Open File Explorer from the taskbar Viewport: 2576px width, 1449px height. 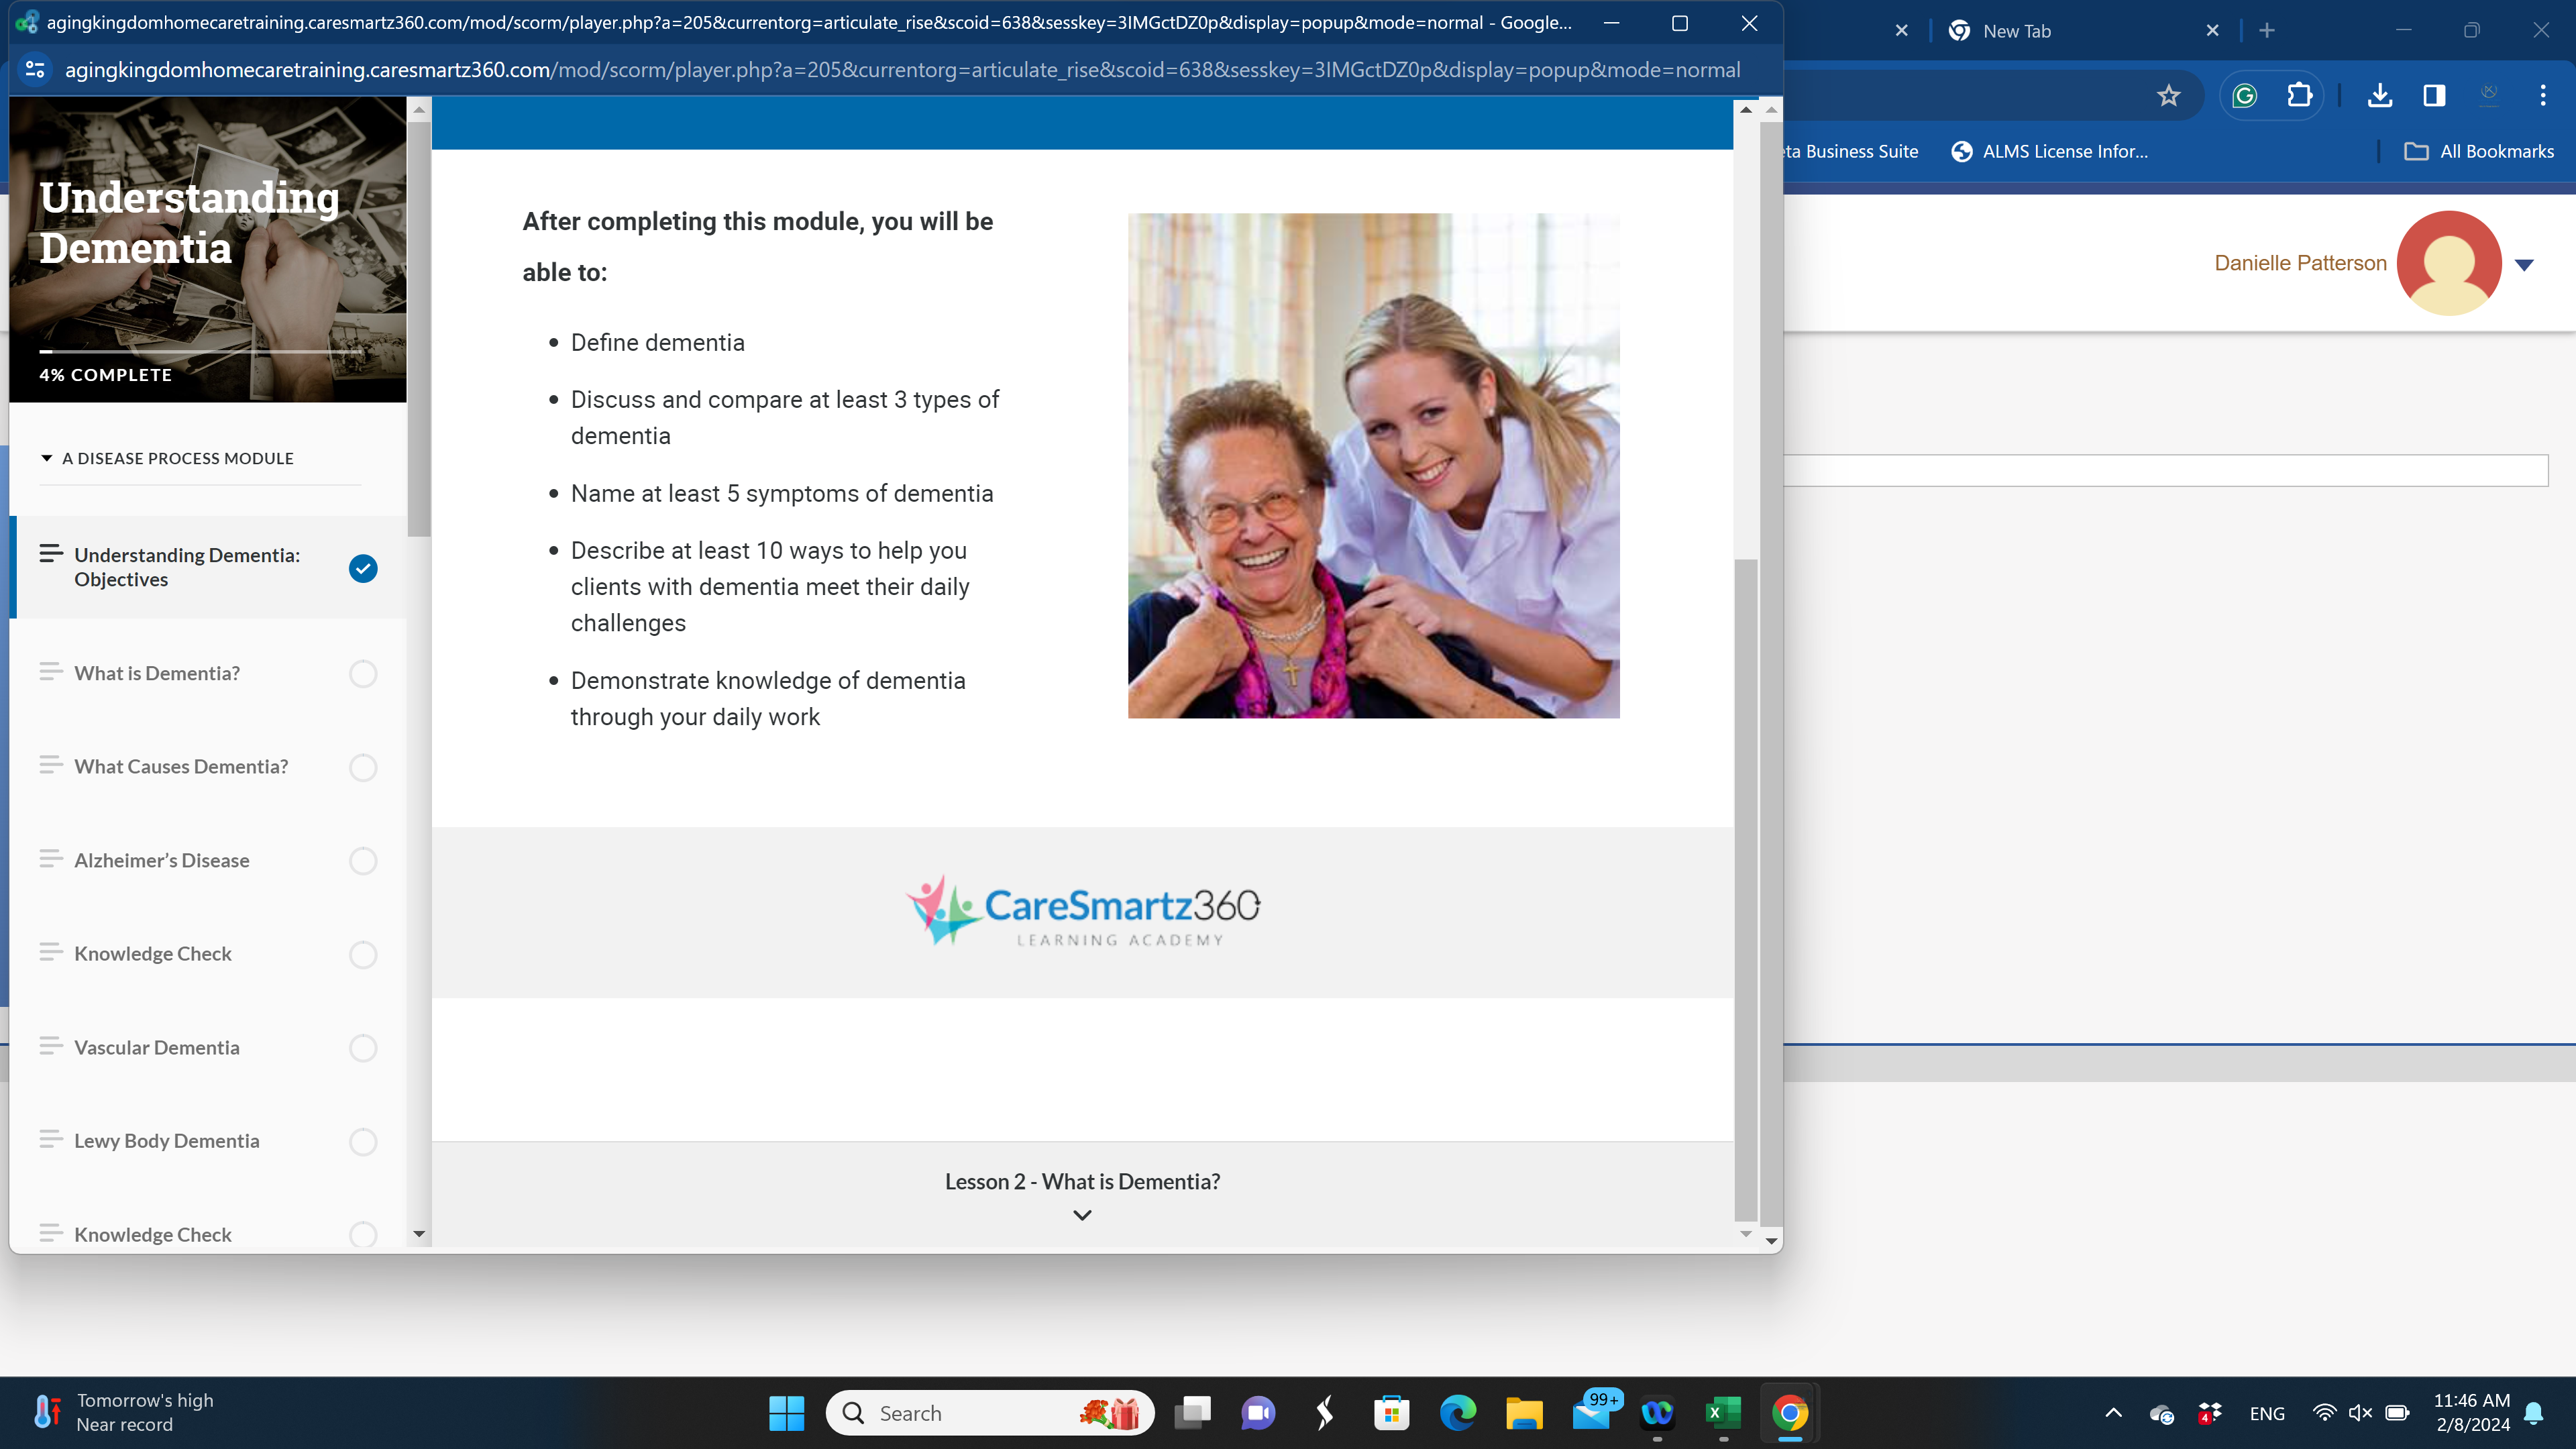click(x=1524, y=1412)
